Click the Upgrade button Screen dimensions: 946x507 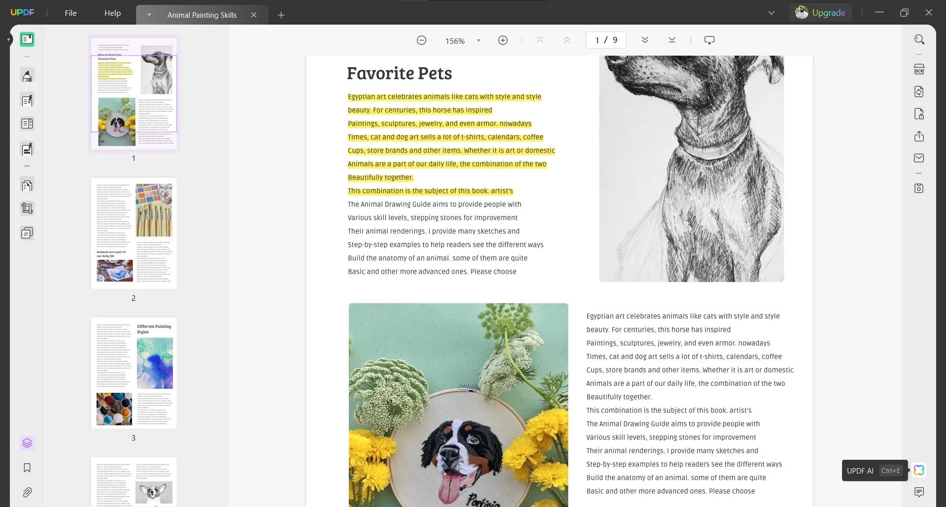(x=820, y=13)
